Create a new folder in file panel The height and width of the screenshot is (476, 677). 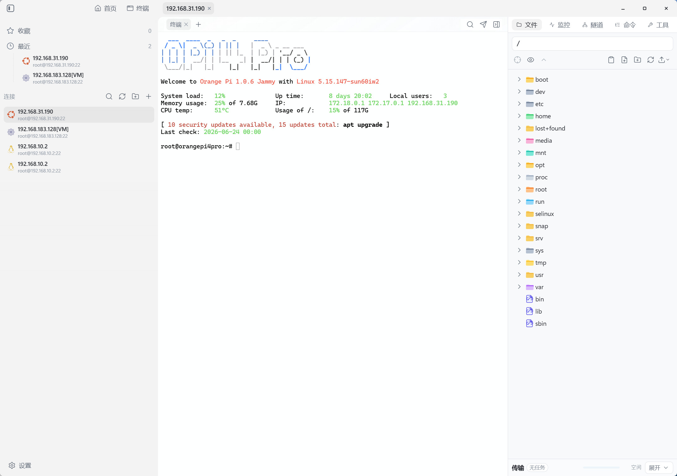pos(638,60)
